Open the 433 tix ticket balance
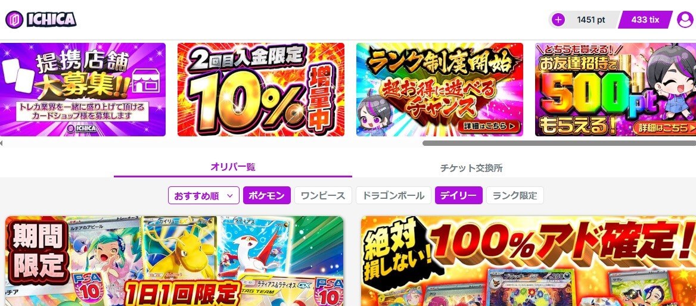This screenshot has width=696, height=306. pyautogui.click(x=645, y=20)
